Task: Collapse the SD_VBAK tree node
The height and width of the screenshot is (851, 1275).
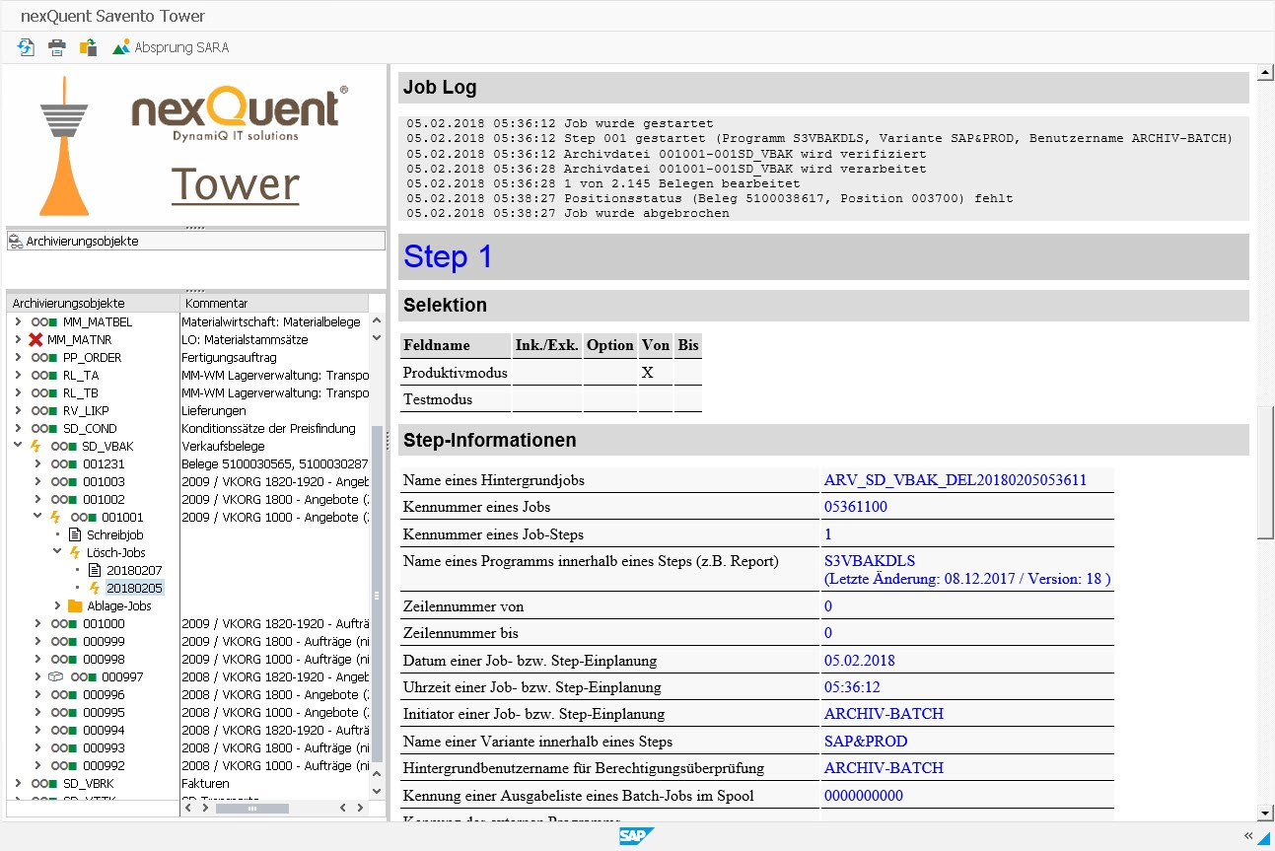Action: coord(18,446)
